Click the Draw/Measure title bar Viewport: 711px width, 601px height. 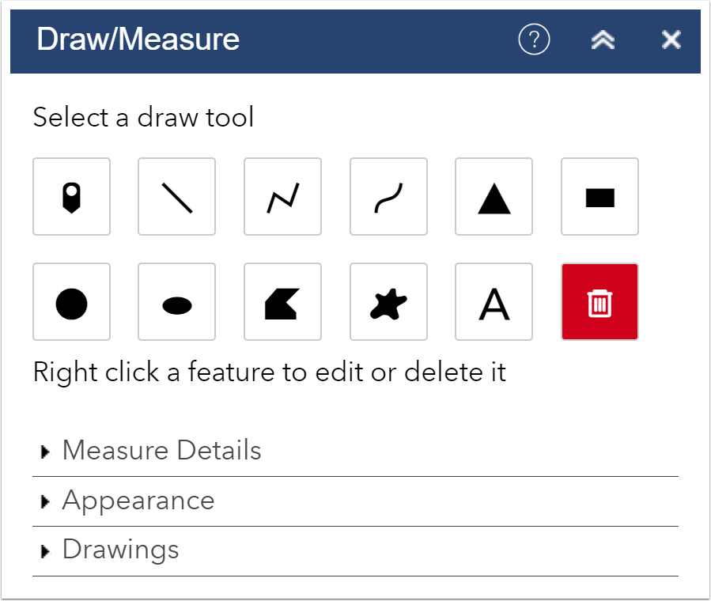coord(138,39)
